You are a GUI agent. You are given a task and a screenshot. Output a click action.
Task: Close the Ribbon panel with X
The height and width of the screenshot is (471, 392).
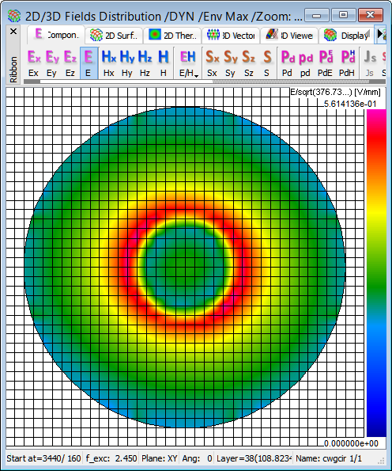coord(13,31)
